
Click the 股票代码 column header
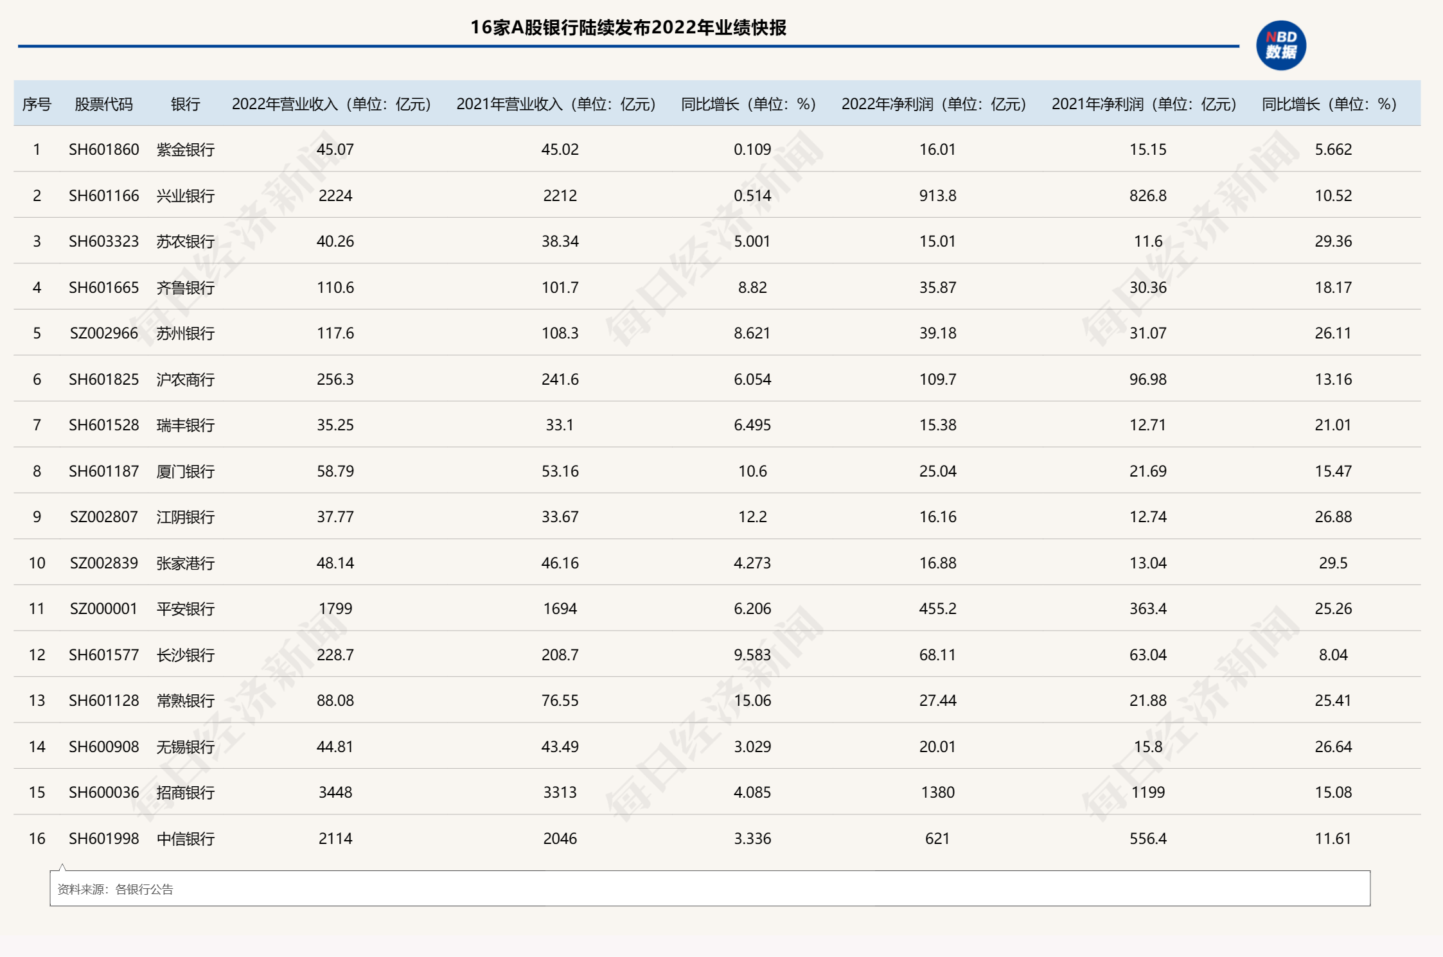click(103, 104)
